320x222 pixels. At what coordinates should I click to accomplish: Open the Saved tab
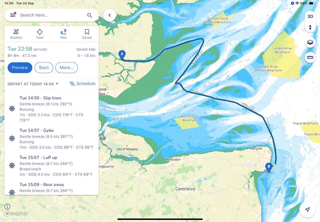tap(87, 34)
